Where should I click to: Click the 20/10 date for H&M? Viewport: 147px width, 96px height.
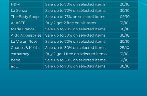pyautogui.click(x=125, y=4)
